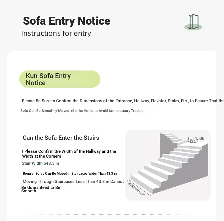Click the Sofa Entry Notice heading
224x221 pixels.
[x=67, y=21]
